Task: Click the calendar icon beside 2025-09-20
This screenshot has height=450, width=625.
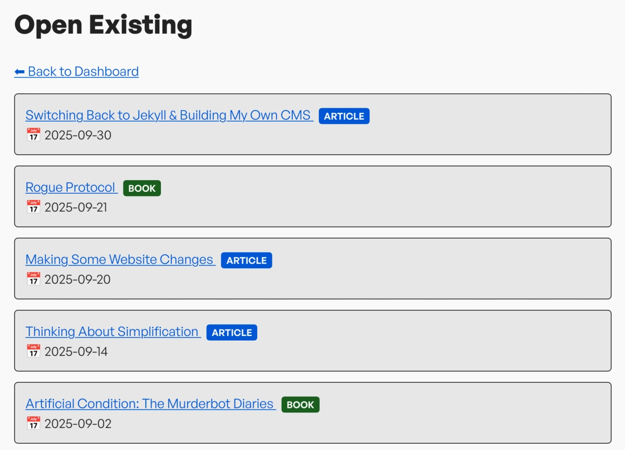Action: tap(33, 279)
